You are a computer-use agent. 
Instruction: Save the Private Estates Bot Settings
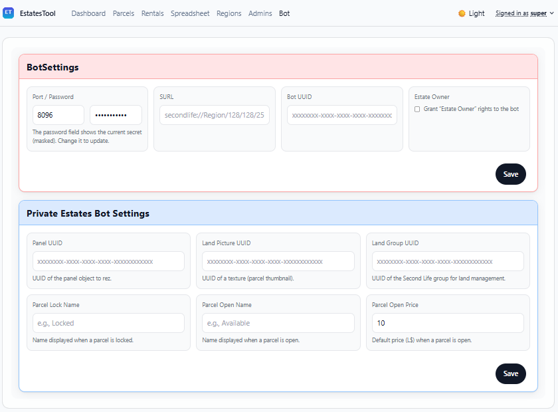(x=510, y=373)
